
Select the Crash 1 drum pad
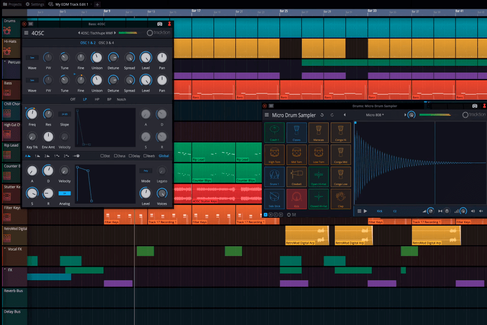[274, 133]
